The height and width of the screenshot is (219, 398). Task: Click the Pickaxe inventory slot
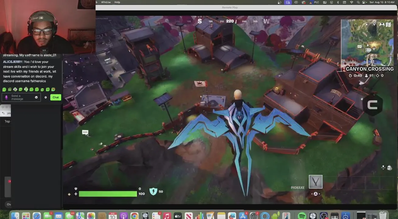click(x=316, y=182)
